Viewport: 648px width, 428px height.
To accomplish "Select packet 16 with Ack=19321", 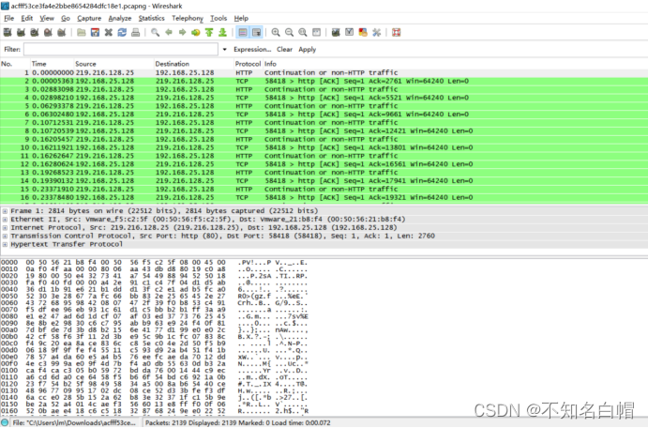I will [x=324, y=197].
